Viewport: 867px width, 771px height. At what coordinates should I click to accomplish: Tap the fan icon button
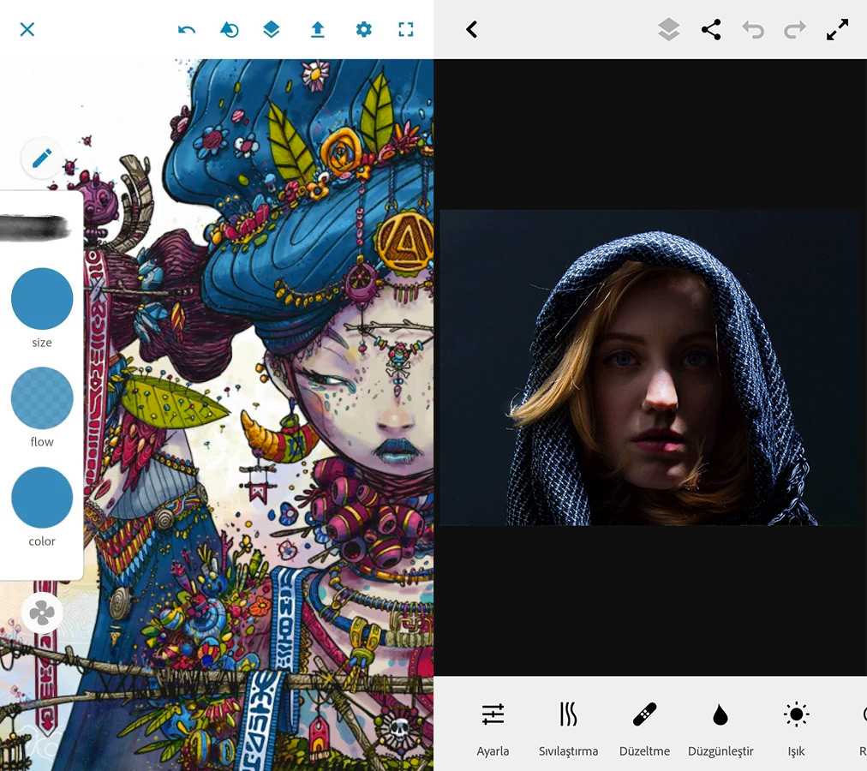click(x=42, y=613)
